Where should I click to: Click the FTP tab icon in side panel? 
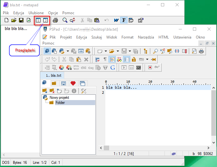(x=63, y=83)
